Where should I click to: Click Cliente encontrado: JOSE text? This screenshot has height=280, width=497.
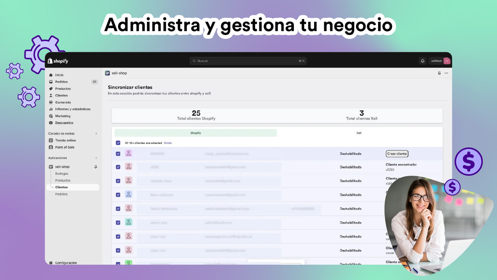click(x=401, y=167)
